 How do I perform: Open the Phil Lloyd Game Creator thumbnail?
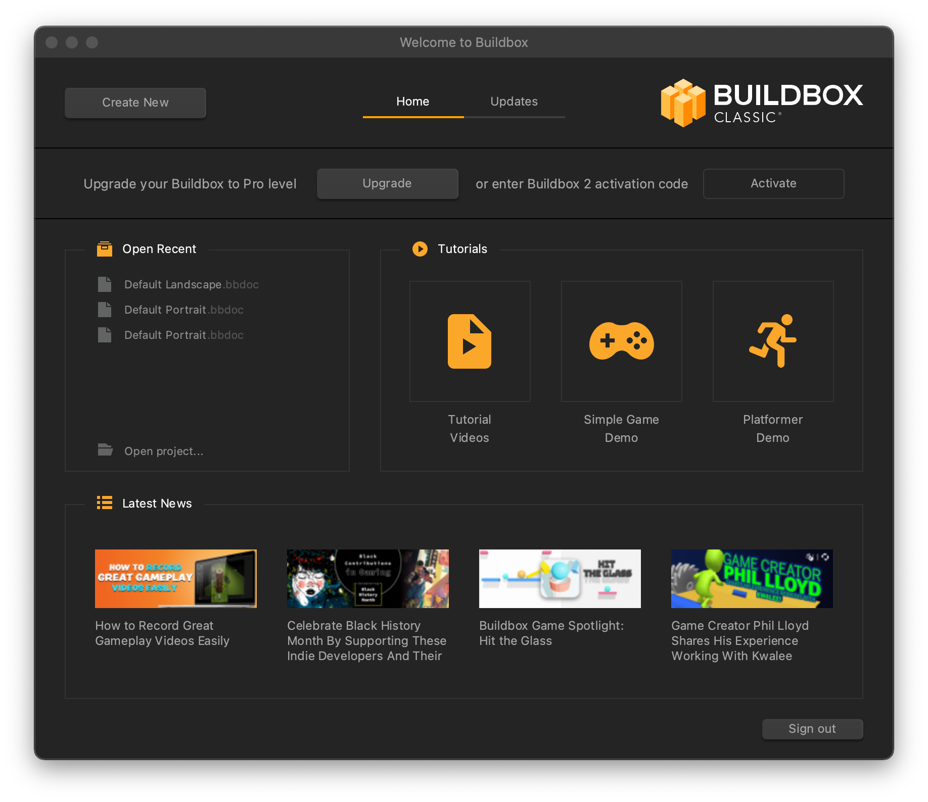point(752,579)
